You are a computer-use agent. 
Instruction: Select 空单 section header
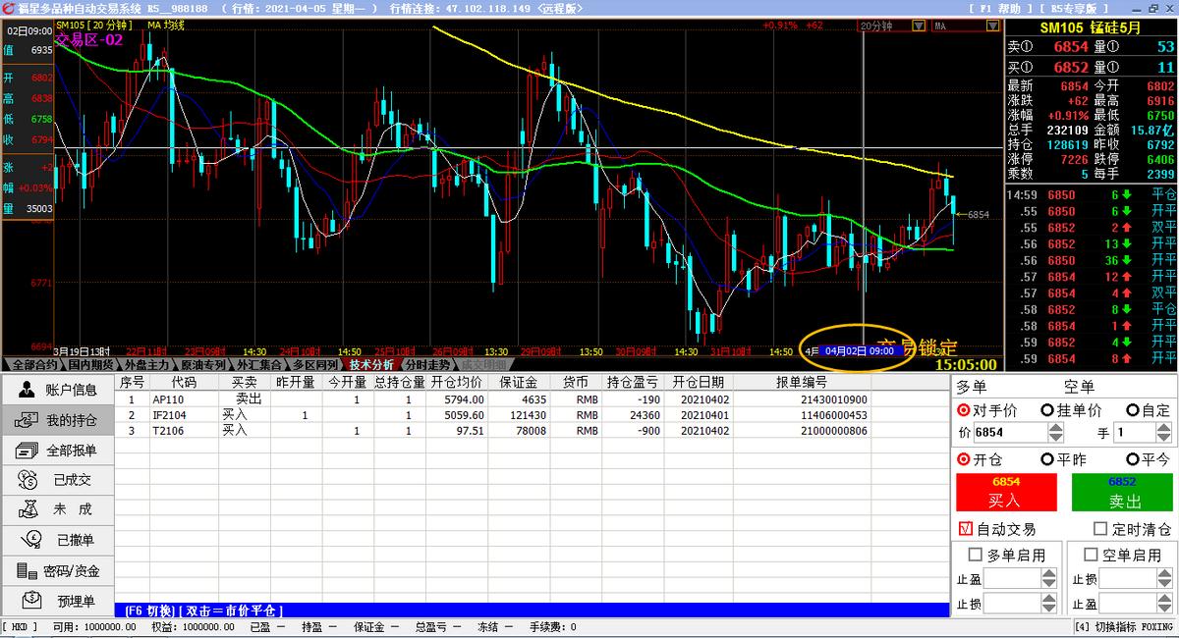tap(1079, 387)
